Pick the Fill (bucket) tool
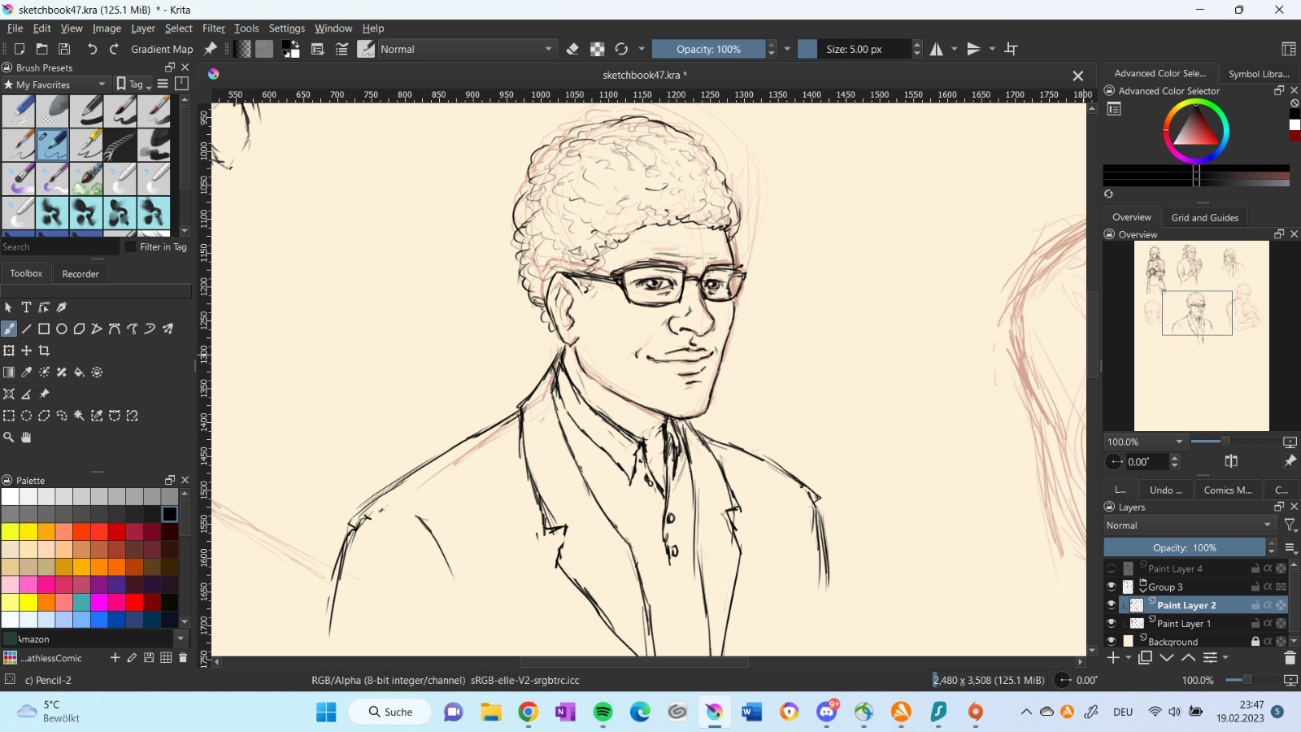 coord(79,373)
